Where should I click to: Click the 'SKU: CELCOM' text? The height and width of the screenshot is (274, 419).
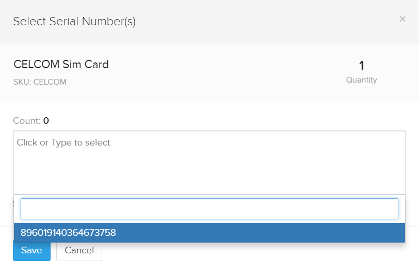(x=40, y=82)
